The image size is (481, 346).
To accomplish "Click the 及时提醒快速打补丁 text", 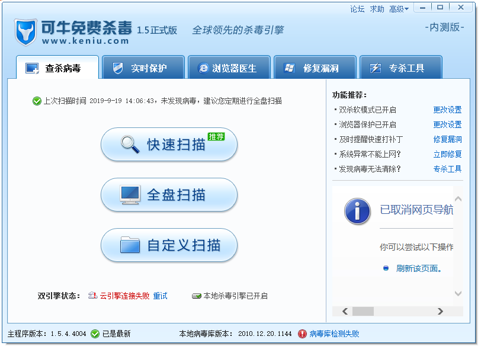I will 371,139.
